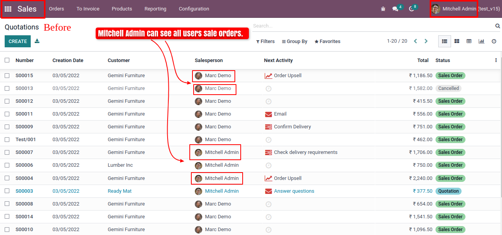Click into the Search input field
Viewport: 502px width, 235px height.
[x=369, y=26]
